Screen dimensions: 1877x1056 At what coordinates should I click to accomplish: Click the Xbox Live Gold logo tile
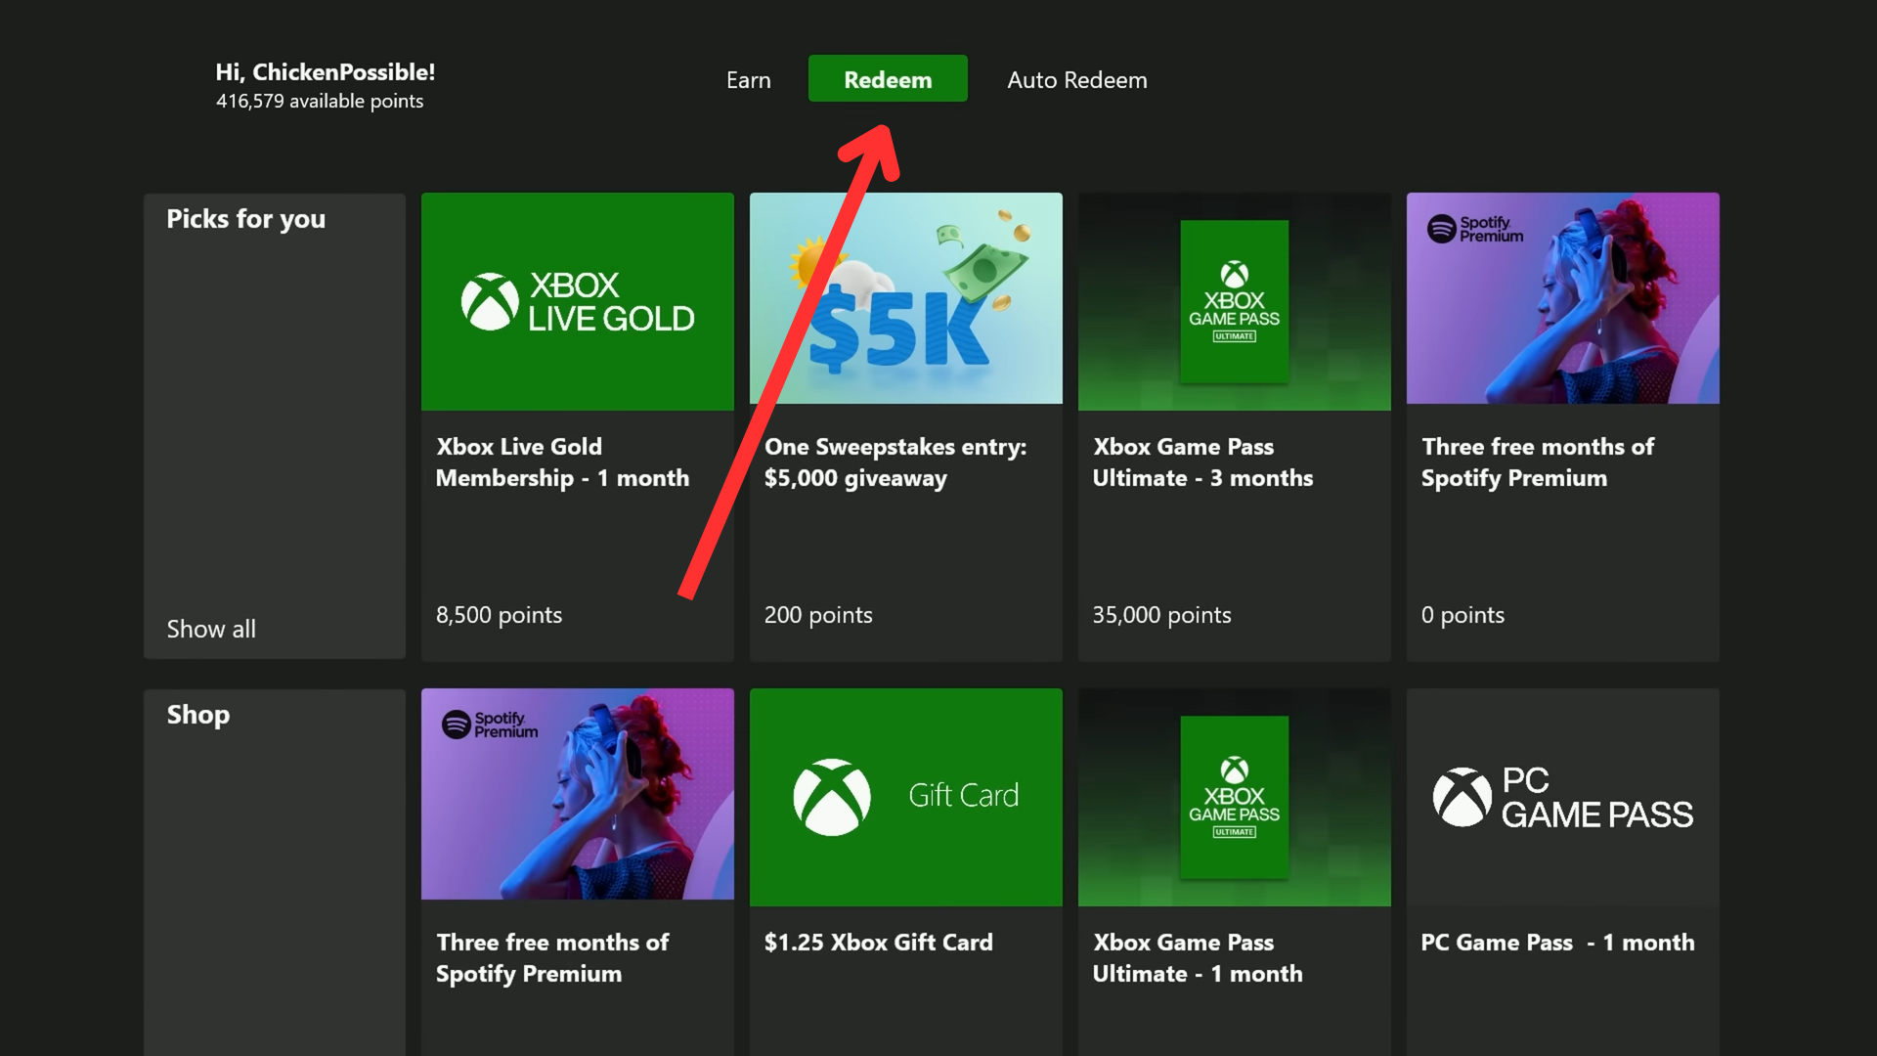tap(577, 301)
